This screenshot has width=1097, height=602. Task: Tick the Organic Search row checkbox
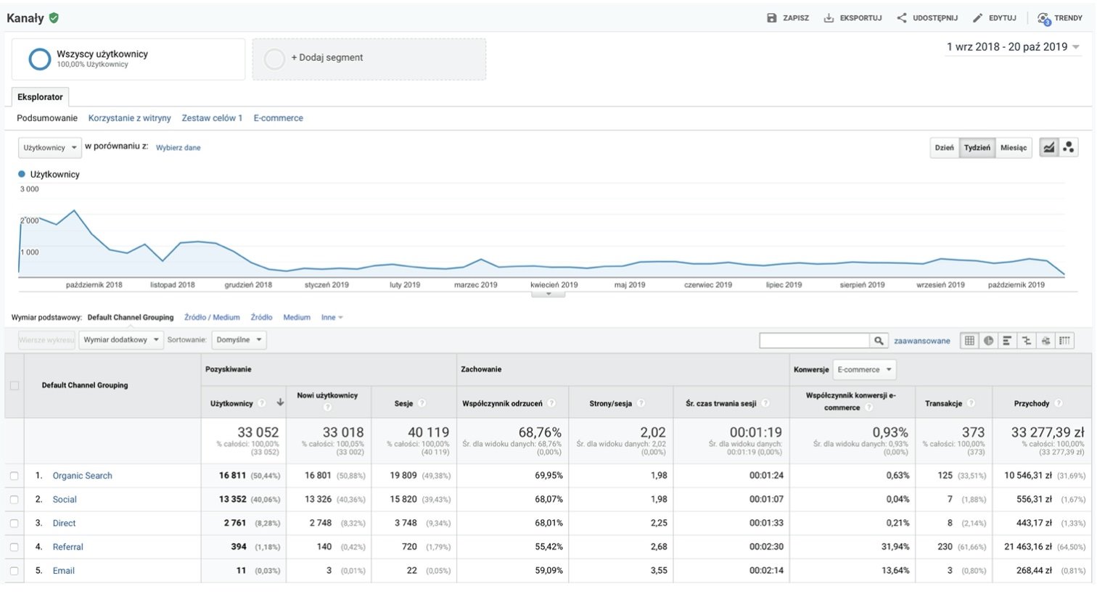[15, 476]
